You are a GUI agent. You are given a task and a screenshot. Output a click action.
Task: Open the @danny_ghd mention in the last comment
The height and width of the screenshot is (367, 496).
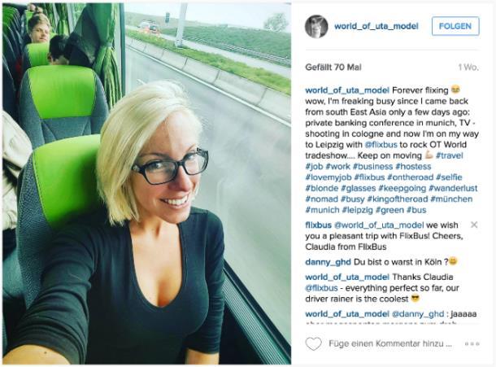tap(418, 314)
